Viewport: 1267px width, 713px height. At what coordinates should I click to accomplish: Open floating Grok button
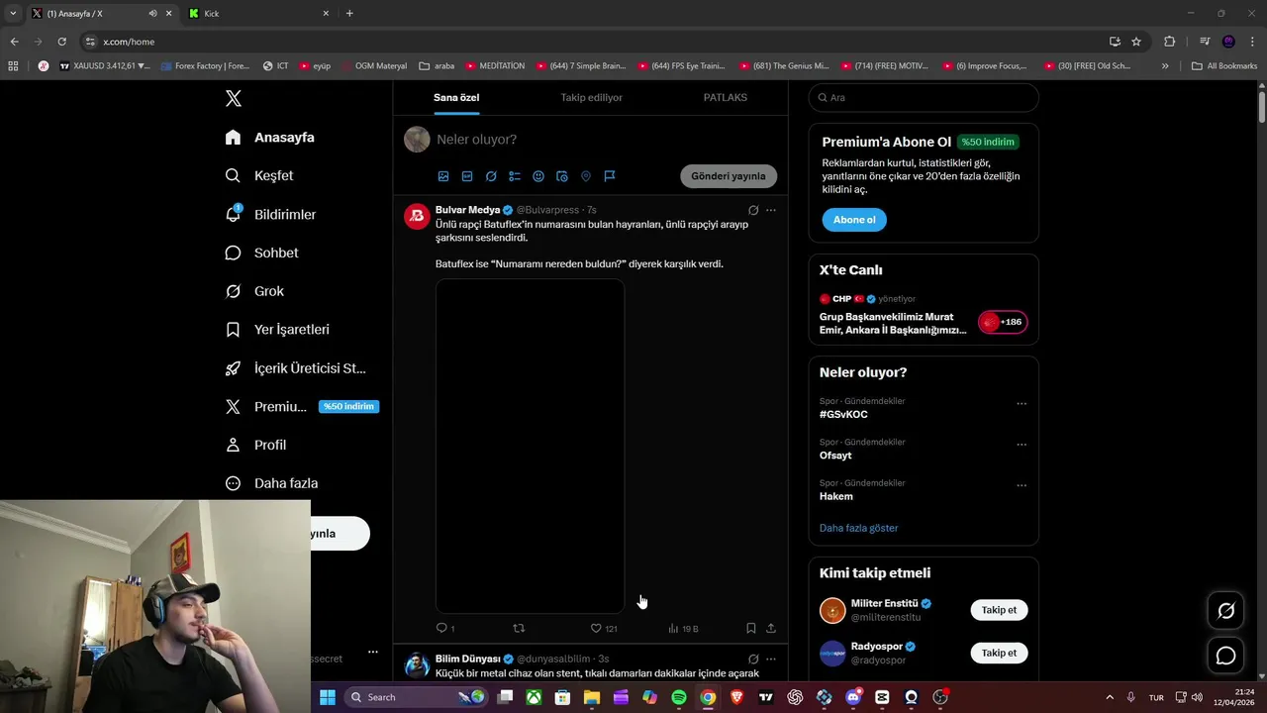click(x=1225, y=611)
